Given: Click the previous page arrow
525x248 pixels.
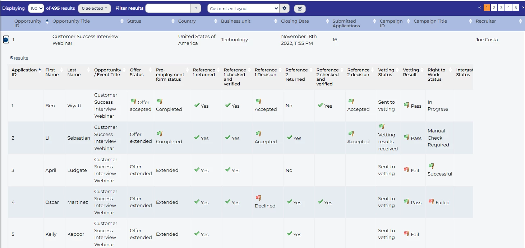Looking at the screenshot, I should click(x=480, y=8).
